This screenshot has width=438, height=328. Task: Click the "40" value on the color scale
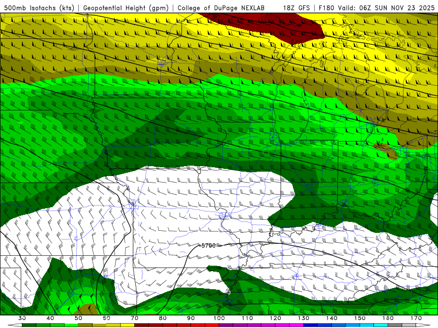(x=50, y=318)
